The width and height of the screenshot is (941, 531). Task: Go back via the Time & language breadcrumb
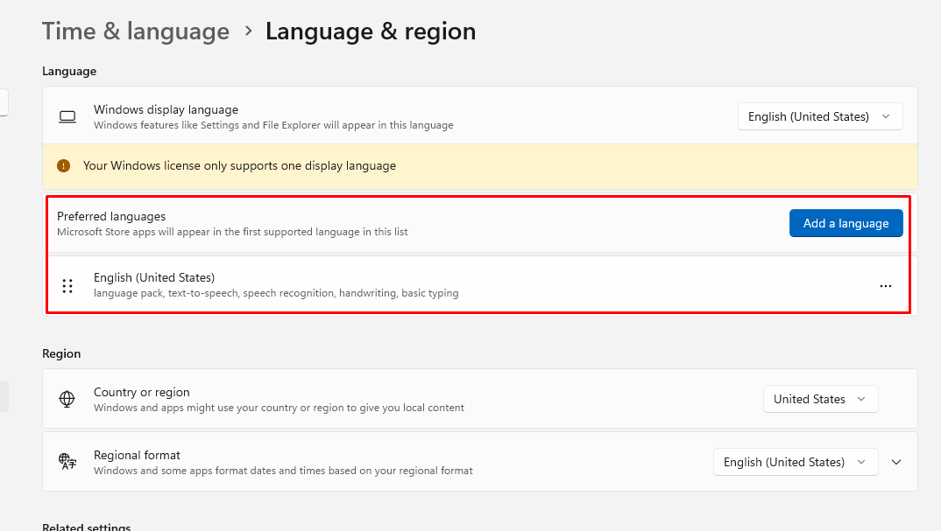coord(135,31)
